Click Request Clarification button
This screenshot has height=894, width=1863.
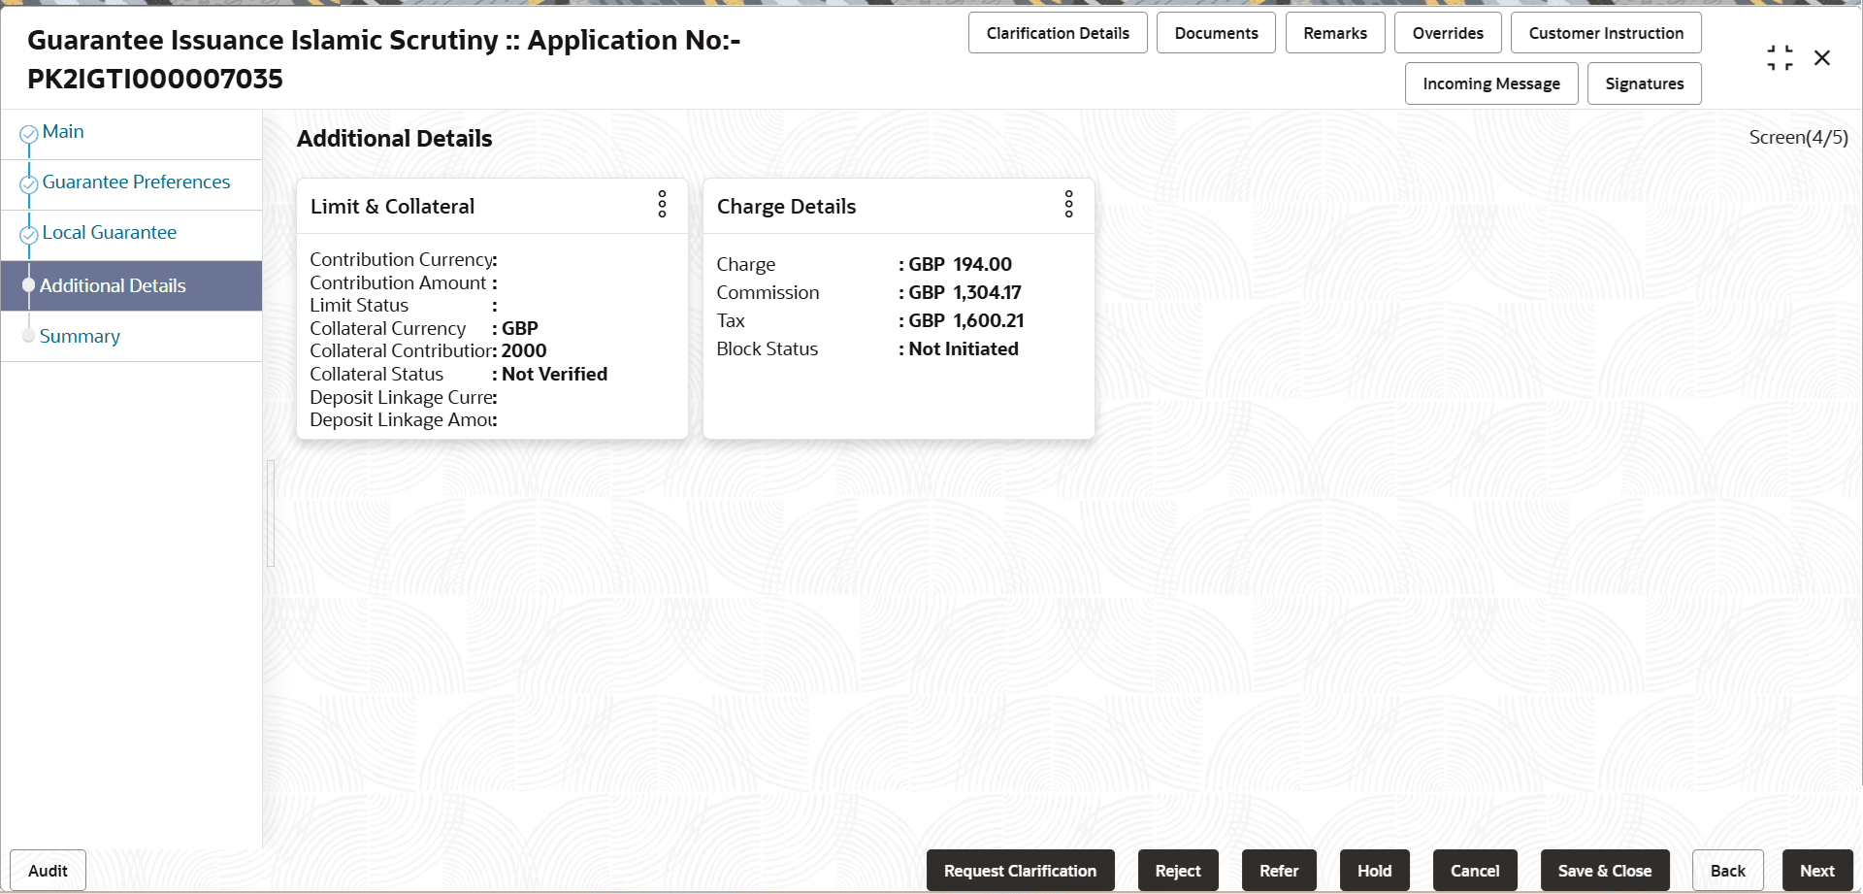click(x=1020, y=871)
